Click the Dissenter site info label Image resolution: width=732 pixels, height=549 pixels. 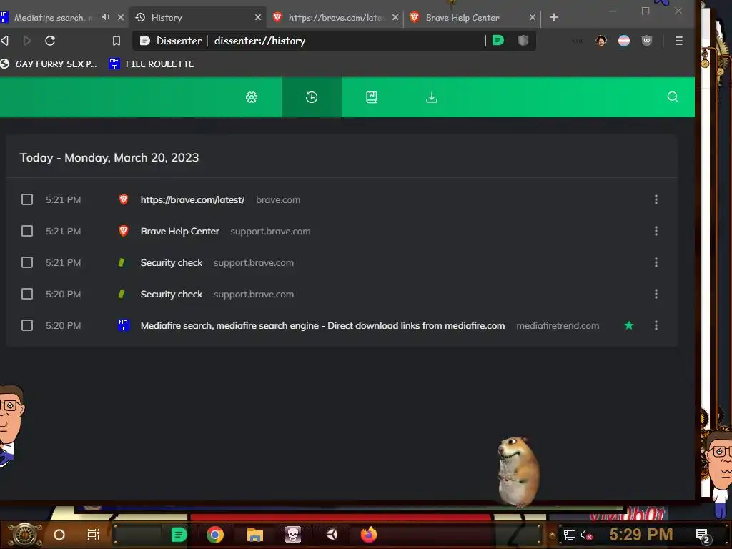click(172, 41)
